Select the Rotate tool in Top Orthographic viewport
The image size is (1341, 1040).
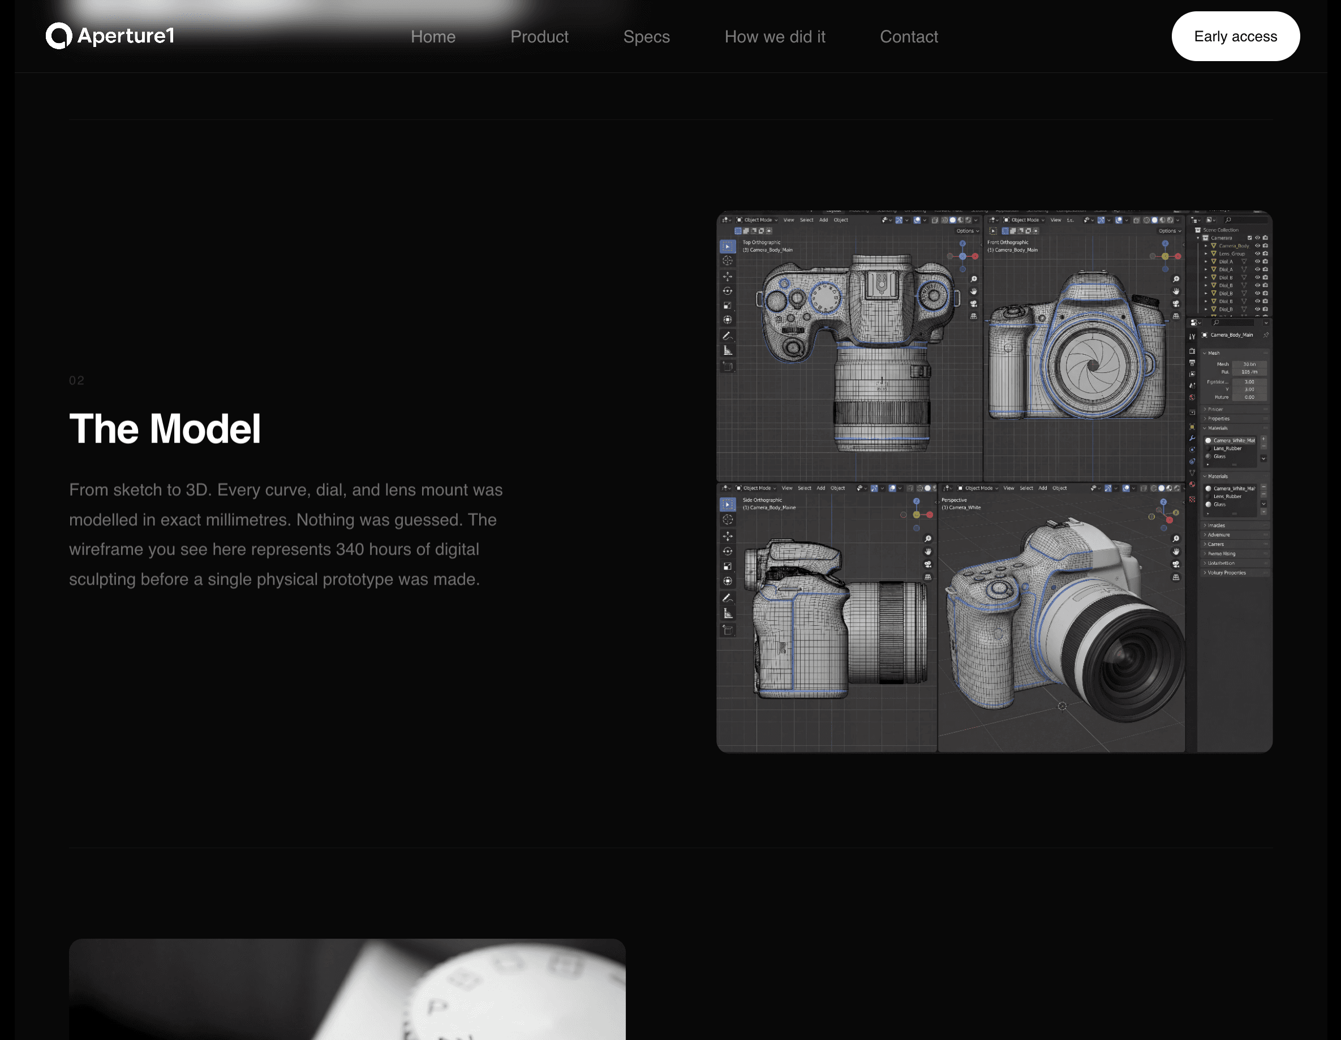point(728,291)
